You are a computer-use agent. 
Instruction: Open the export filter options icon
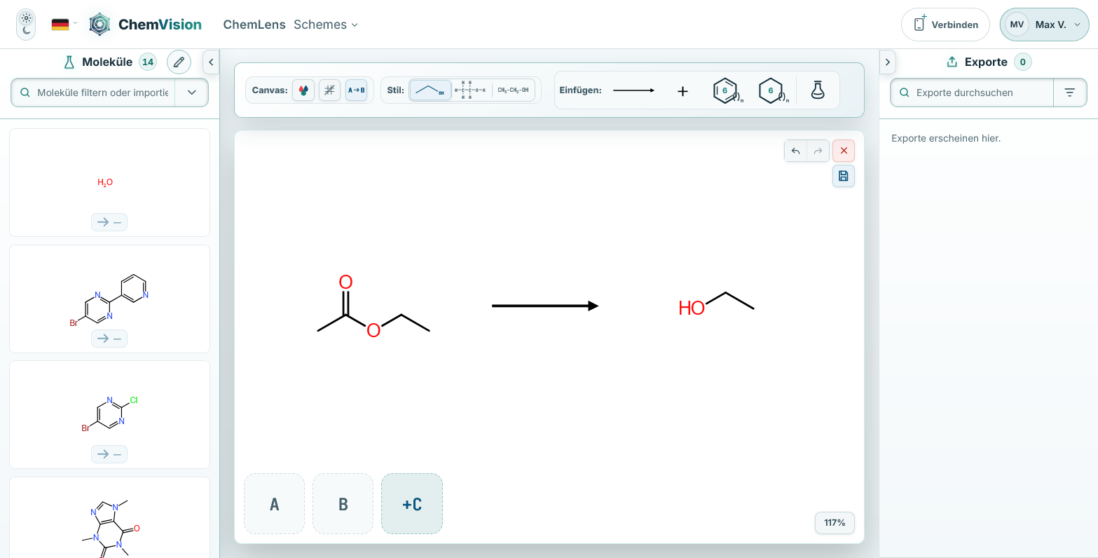click(1070, 93)
